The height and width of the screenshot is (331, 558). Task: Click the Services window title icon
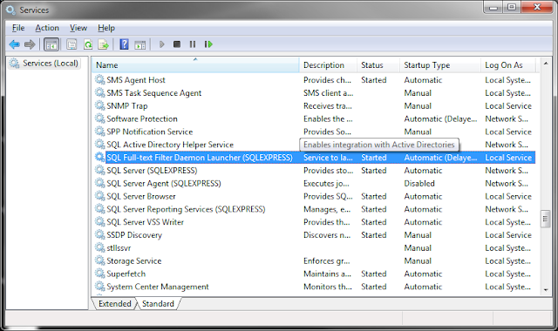pos(10,10)
